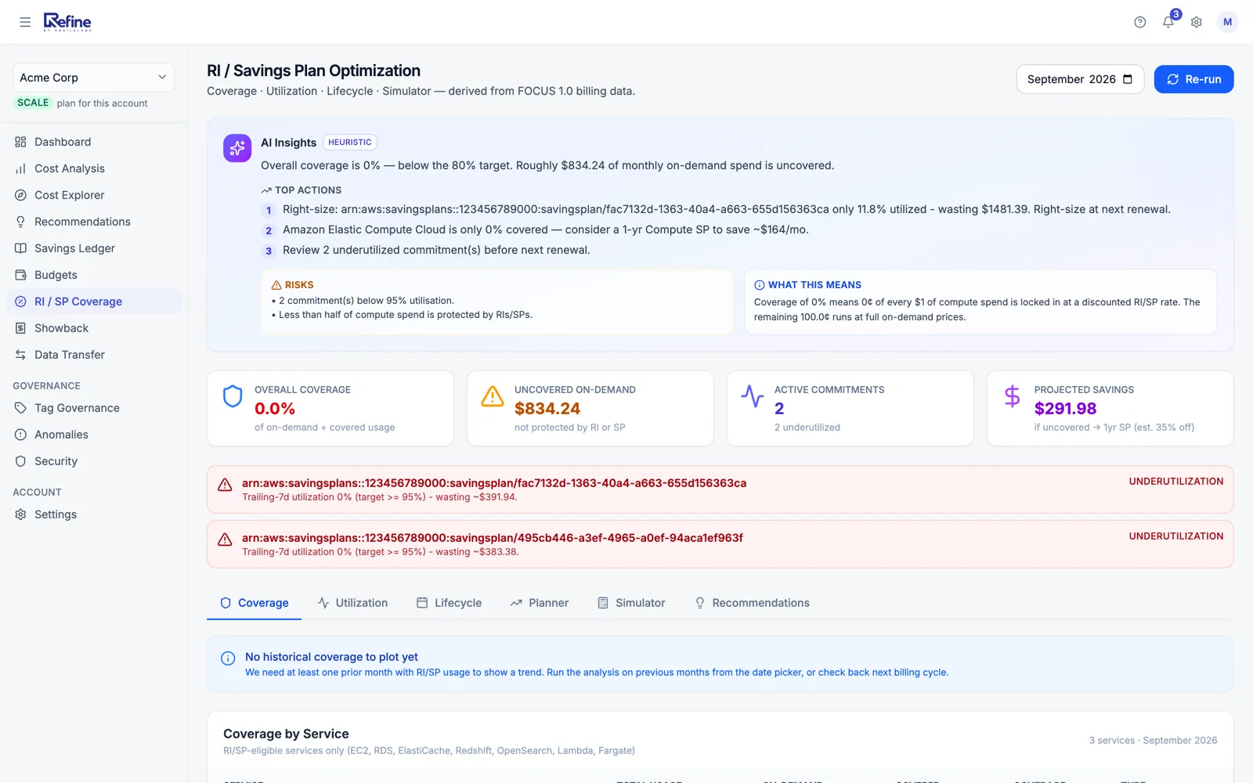Open notifications bell with badge 3

point(1168,21)
